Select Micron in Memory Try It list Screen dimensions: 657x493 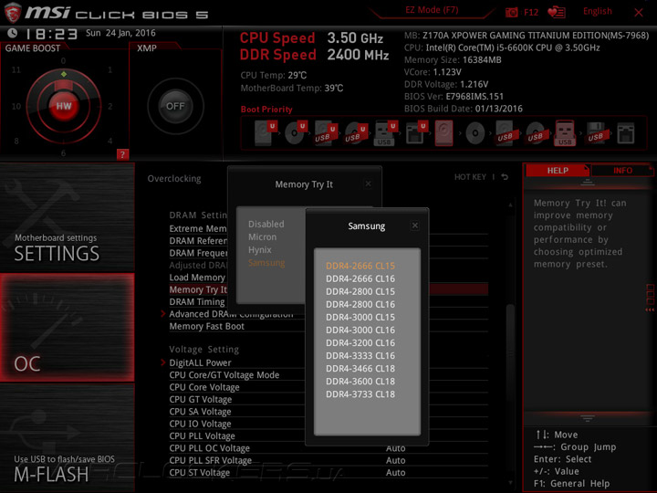(x=262, y=236)
